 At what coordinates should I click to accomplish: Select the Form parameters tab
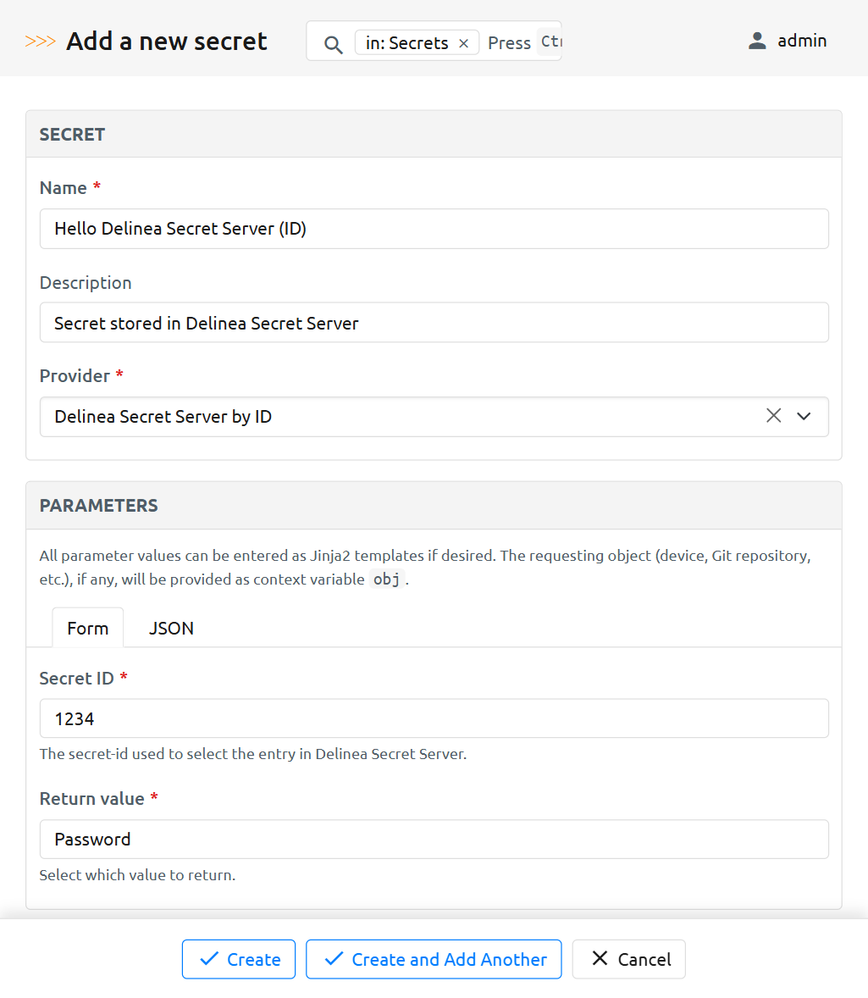click(x=88, y=628)
